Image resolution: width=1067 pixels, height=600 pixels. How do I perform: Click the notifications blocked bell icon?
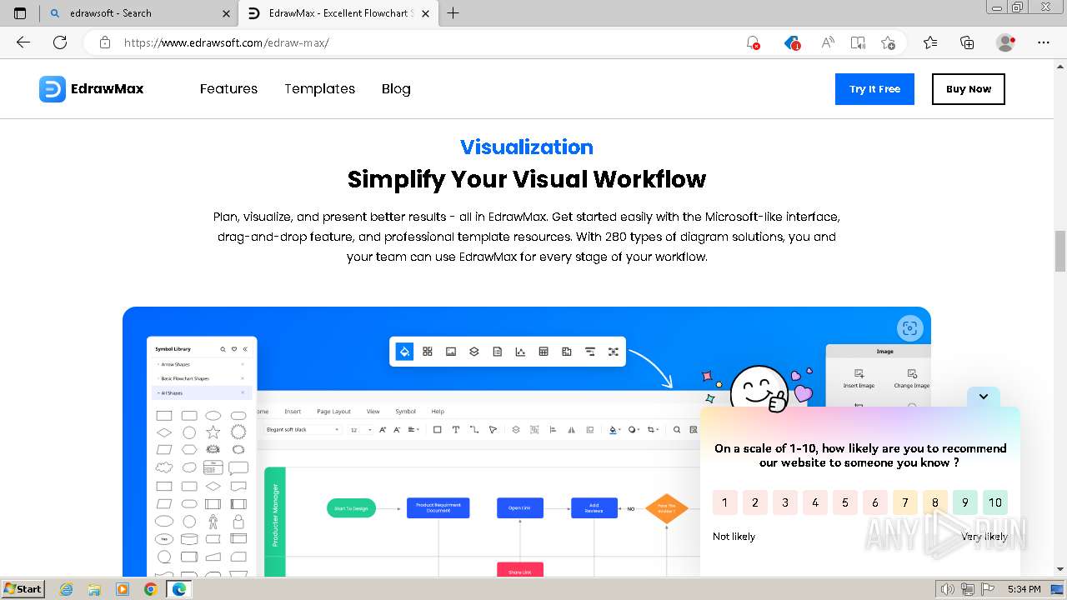click(753, 42)
